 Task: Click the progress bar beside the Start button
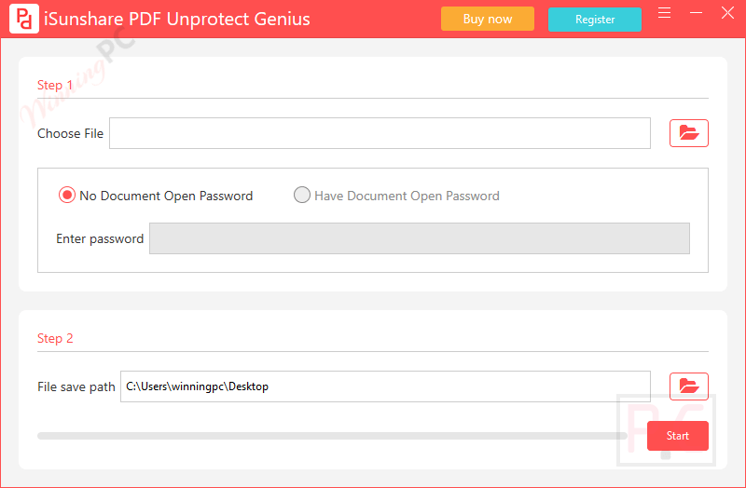[x=332, y=436]
